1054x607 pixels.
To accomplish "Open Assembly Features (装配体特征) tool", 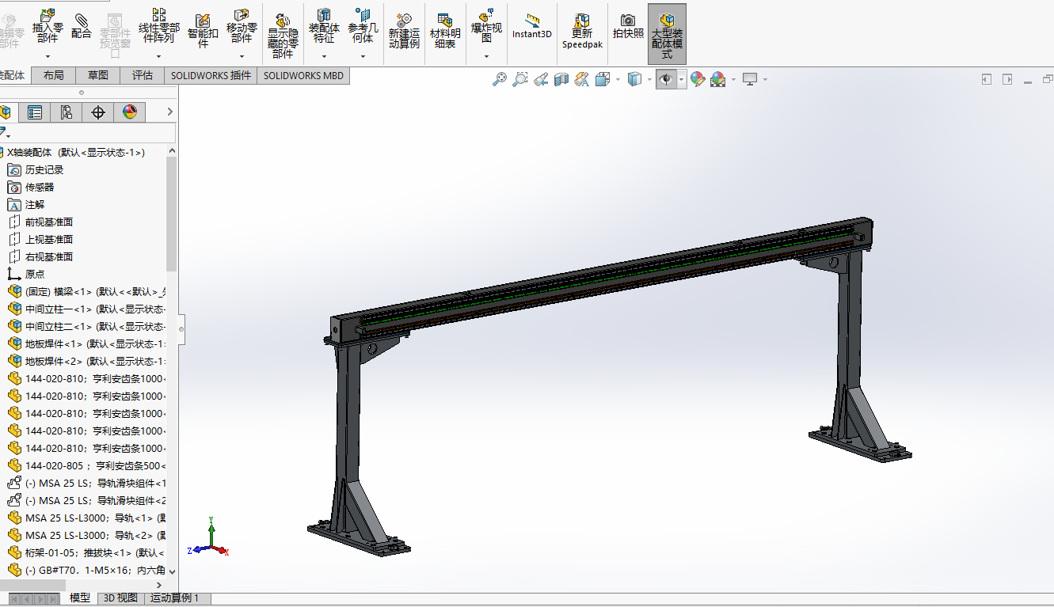I will (x=324, y=25).
